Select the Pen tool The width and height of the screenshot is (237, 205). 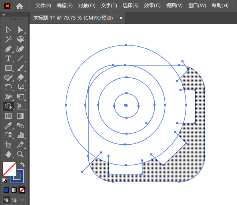pyautogui.click(x=8, y=49)
